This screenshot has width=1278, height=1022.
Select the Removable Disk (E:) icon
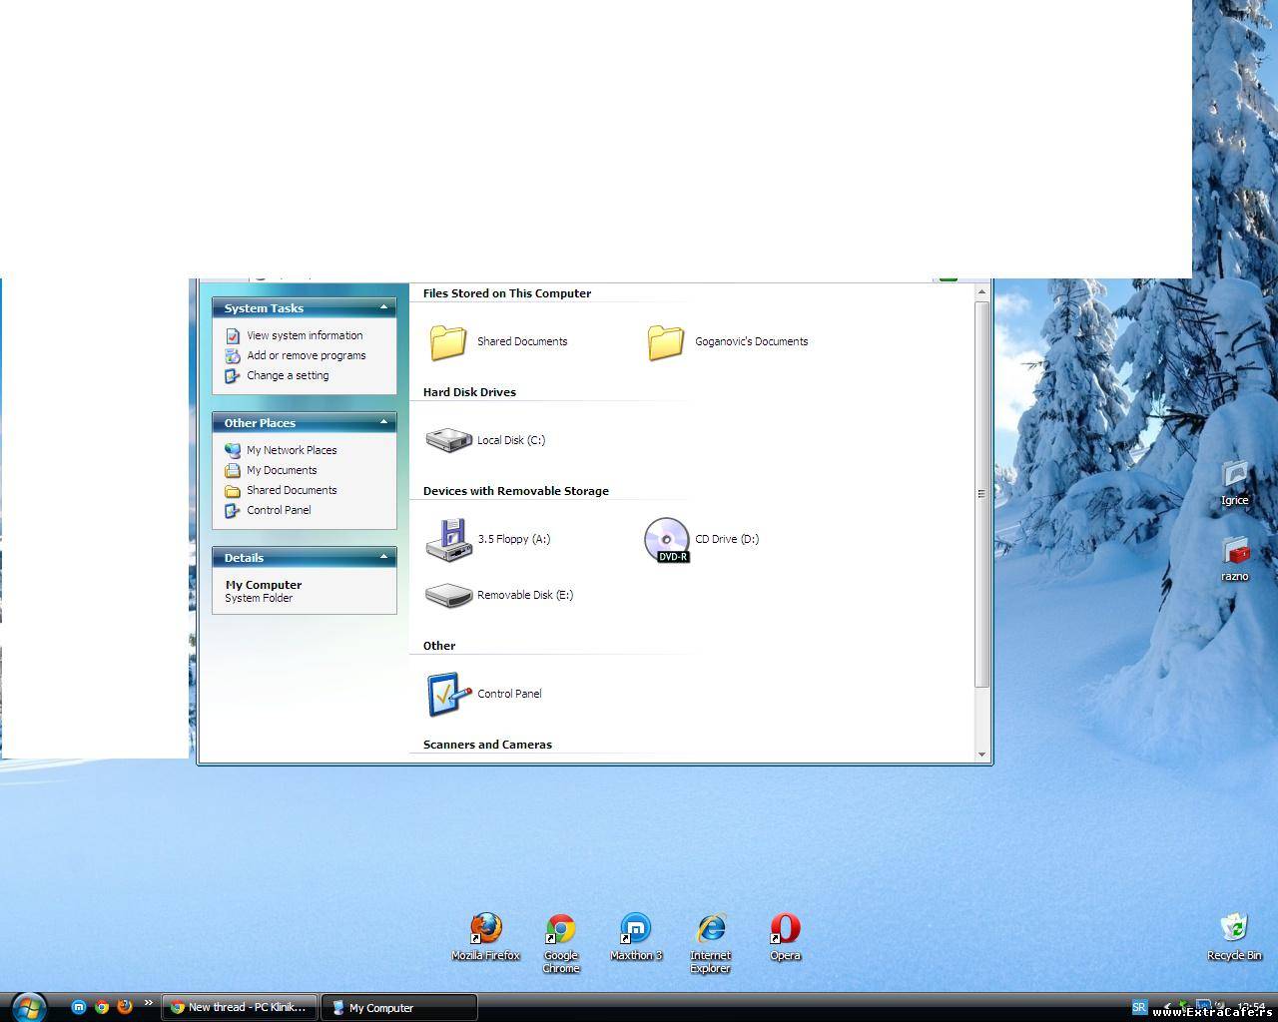[448, 596]
